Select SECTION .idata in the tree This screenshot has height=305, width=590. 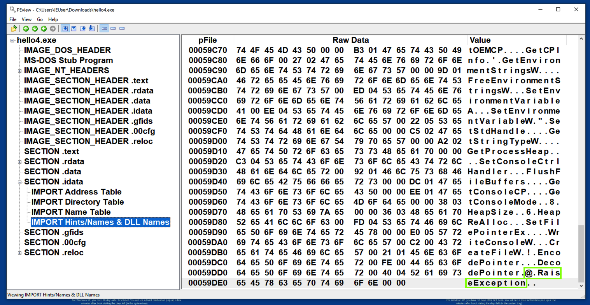tap(53, 182)
